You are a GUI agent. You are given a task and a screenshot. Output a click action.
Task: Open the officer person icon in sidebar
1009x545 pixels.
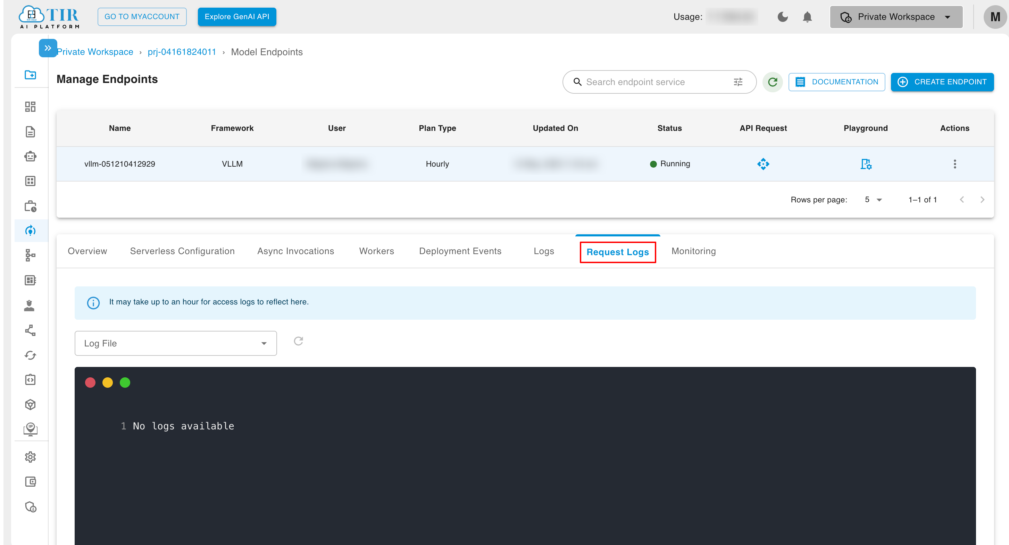pyautogui.click(x=30, y=305)
